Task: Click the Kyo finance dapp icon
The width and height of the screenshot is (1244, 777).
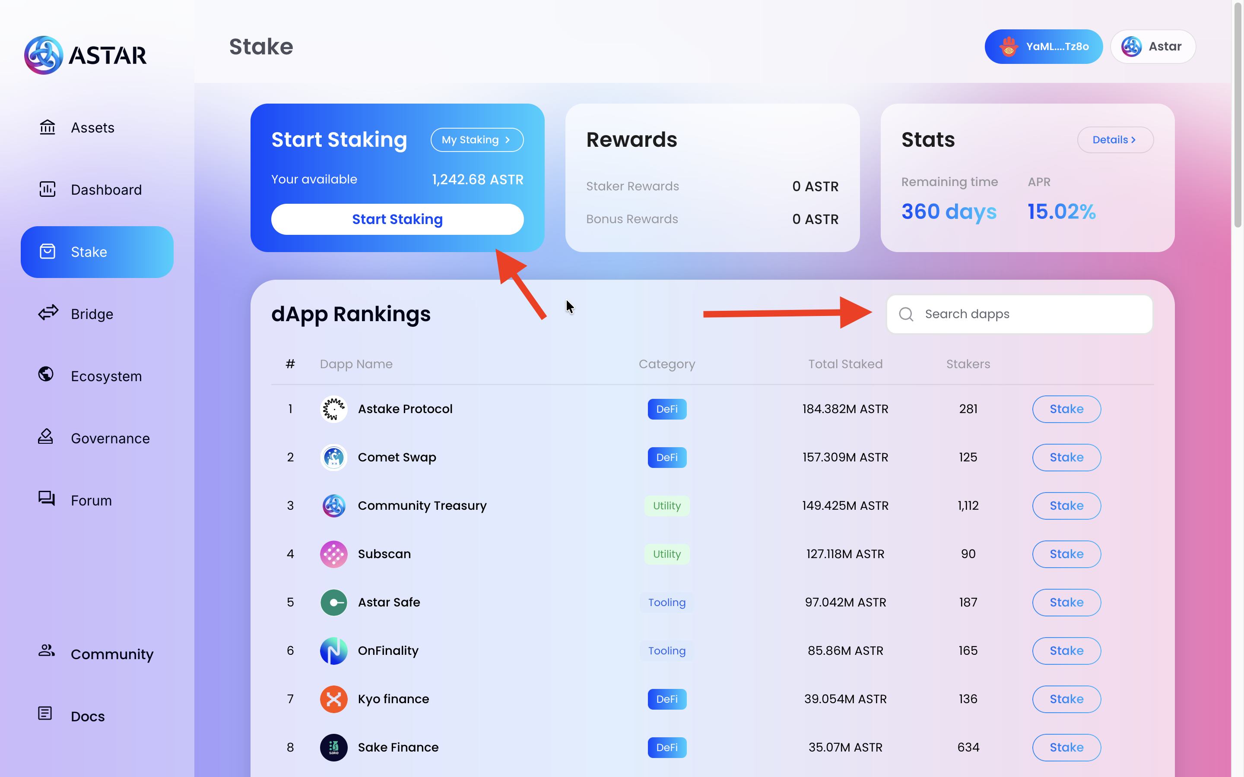Action: [x=333, y=699]
